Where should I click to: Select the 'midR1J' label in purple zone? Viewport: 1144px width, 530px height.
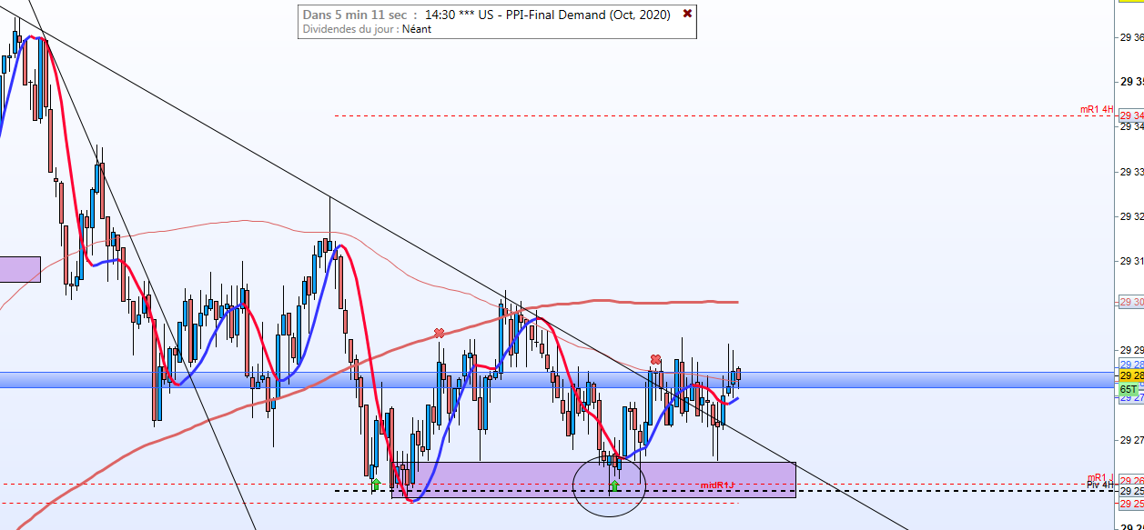tap(717, 485)
